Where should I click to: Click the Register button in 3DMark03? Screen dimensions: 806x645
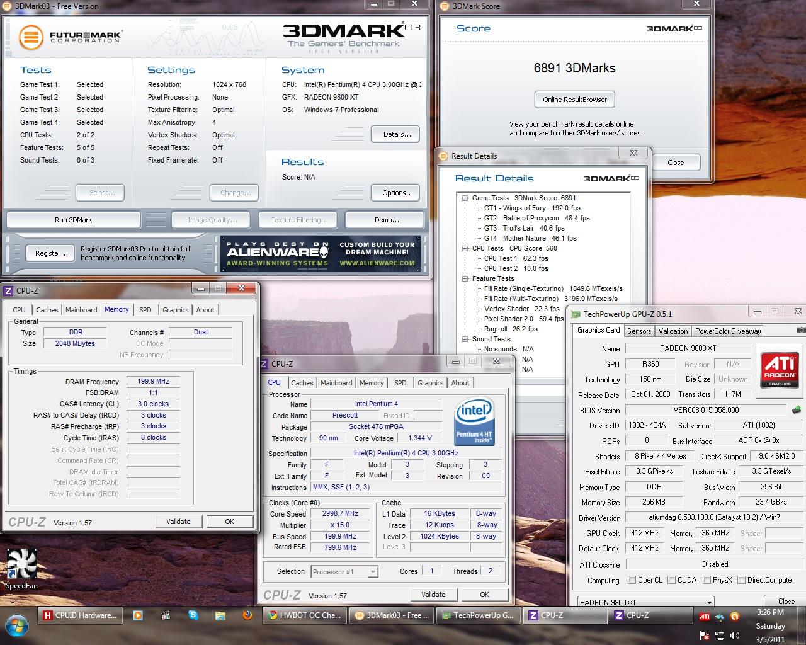coord(52,253)
